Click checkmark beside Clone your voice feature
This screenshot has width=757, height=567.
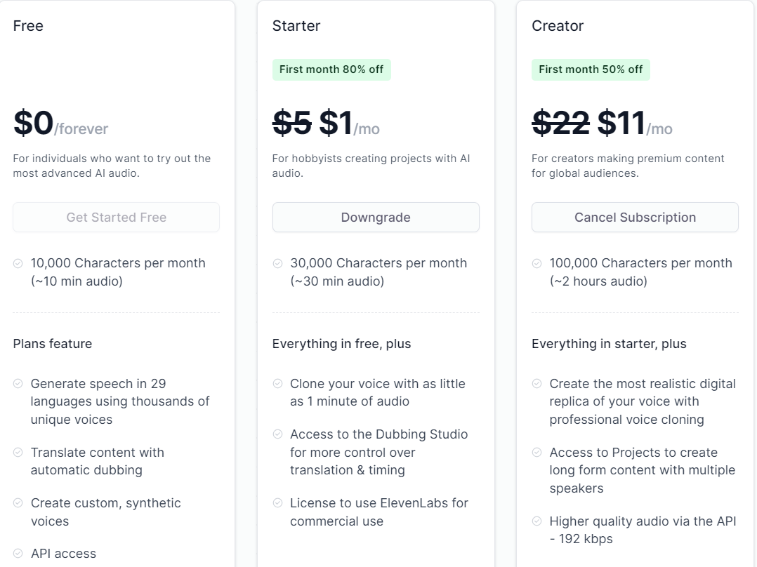pos(278,384)
